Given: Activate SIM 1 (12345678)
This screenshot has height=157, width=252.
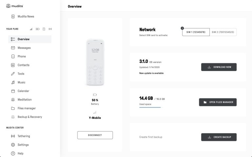Looking at the screenshot, I should coord(196,32).
